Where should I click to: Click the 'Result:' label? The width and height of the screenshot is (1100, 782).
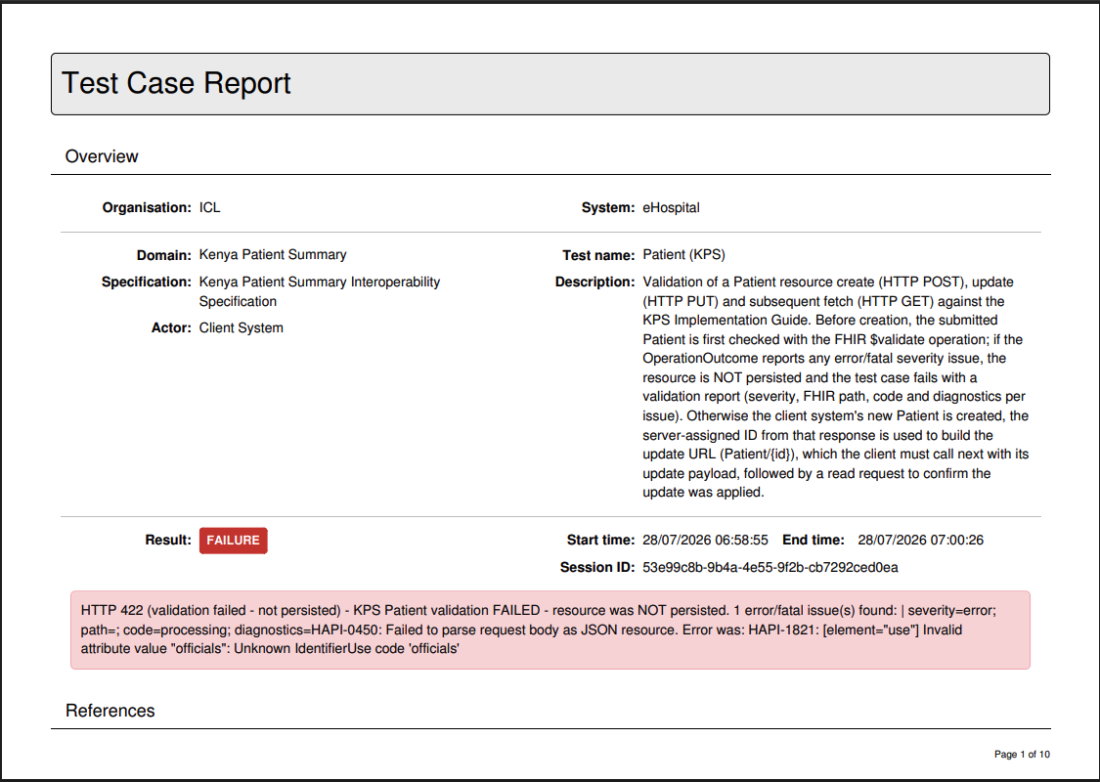coord(168,540)
